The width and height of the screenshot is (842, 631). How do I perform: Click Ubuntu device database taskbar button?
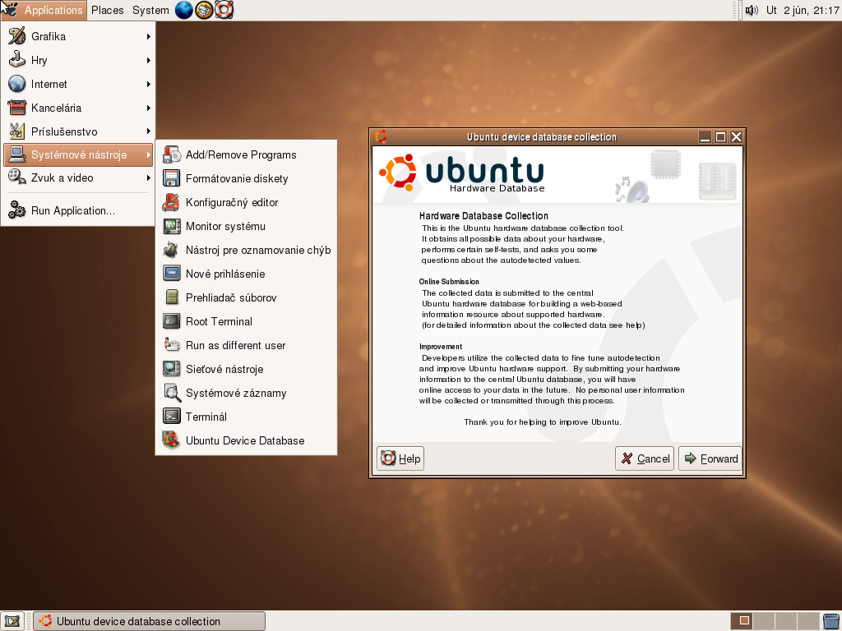150,621
